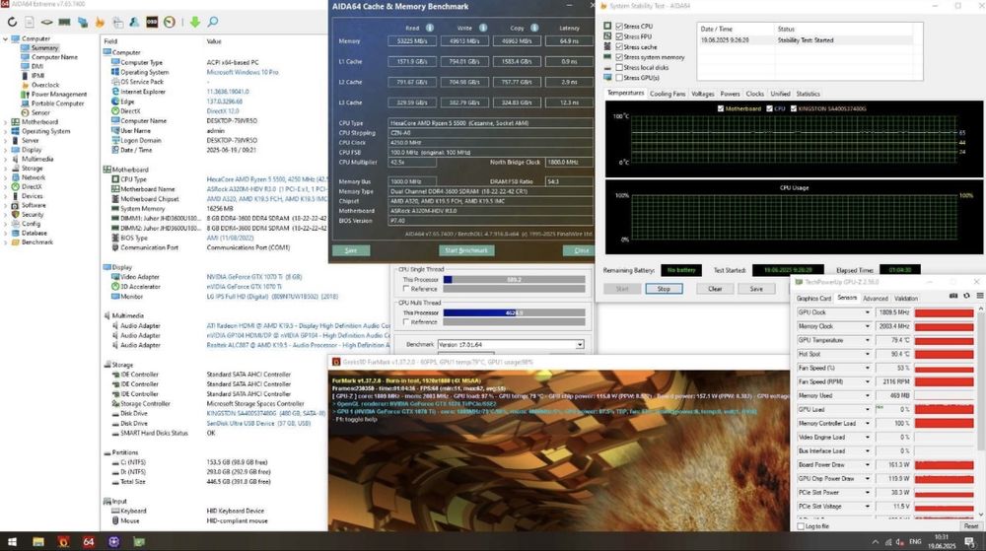
Task: Uncheck Stress FPU
Action: pos(619,36)
